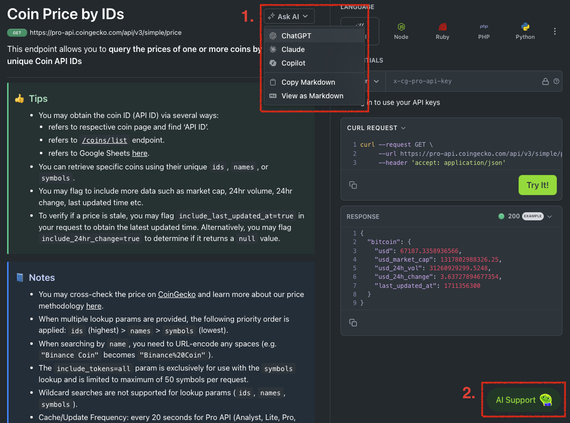The image size is (570, 423).
Task: Click the lock icon in API key field
Action: (x=545, y=81)
